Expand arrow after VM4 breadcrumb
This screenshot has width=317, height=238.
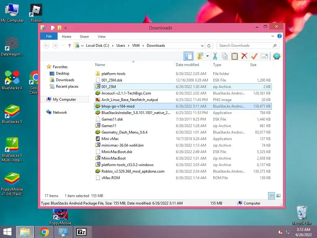click(143, 46)
